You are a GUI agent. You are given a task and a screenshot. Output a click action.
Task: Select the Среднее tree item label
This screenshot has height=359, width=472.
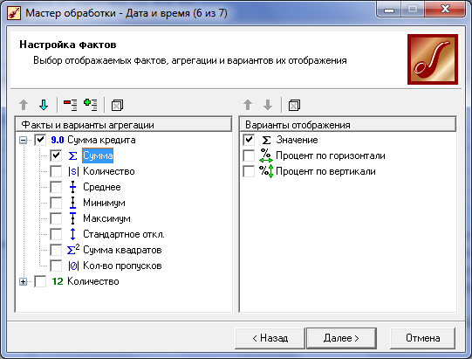[102, 187]
